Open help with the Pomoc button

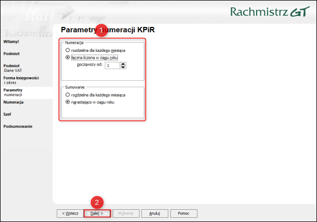pos(184,214)
